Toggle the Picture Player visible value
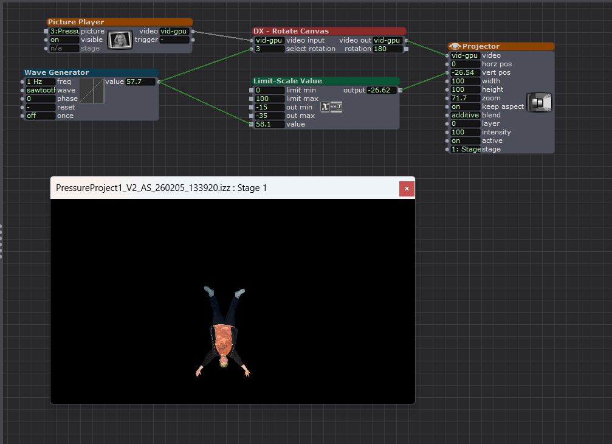 point(64,40)
